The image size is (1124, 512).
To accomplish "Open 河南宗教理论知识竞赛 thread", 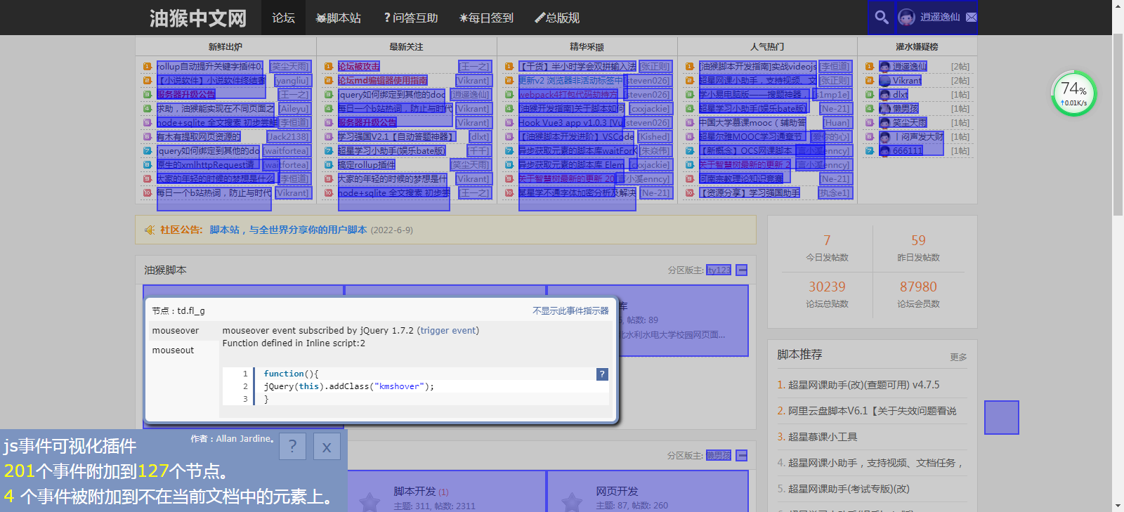I will tap(742, 178).
